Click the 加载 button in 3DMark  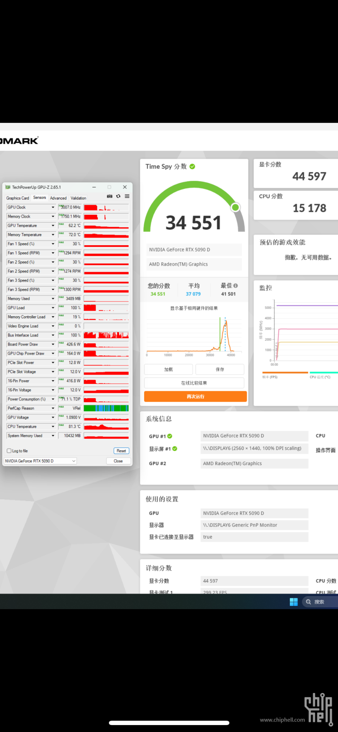169,369
